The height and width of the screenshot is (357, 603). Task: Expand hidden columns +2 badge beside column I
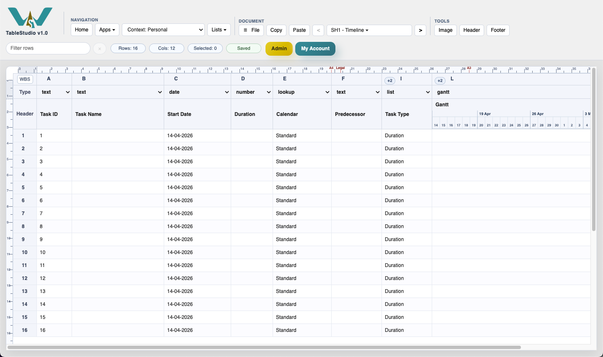390,80
